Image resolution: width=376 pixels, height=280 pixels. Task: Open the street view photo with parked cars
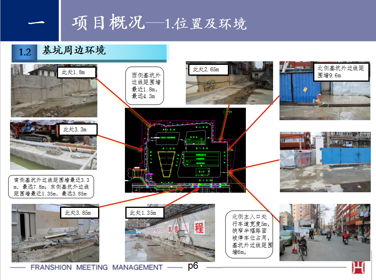click(x=325, y=232)
